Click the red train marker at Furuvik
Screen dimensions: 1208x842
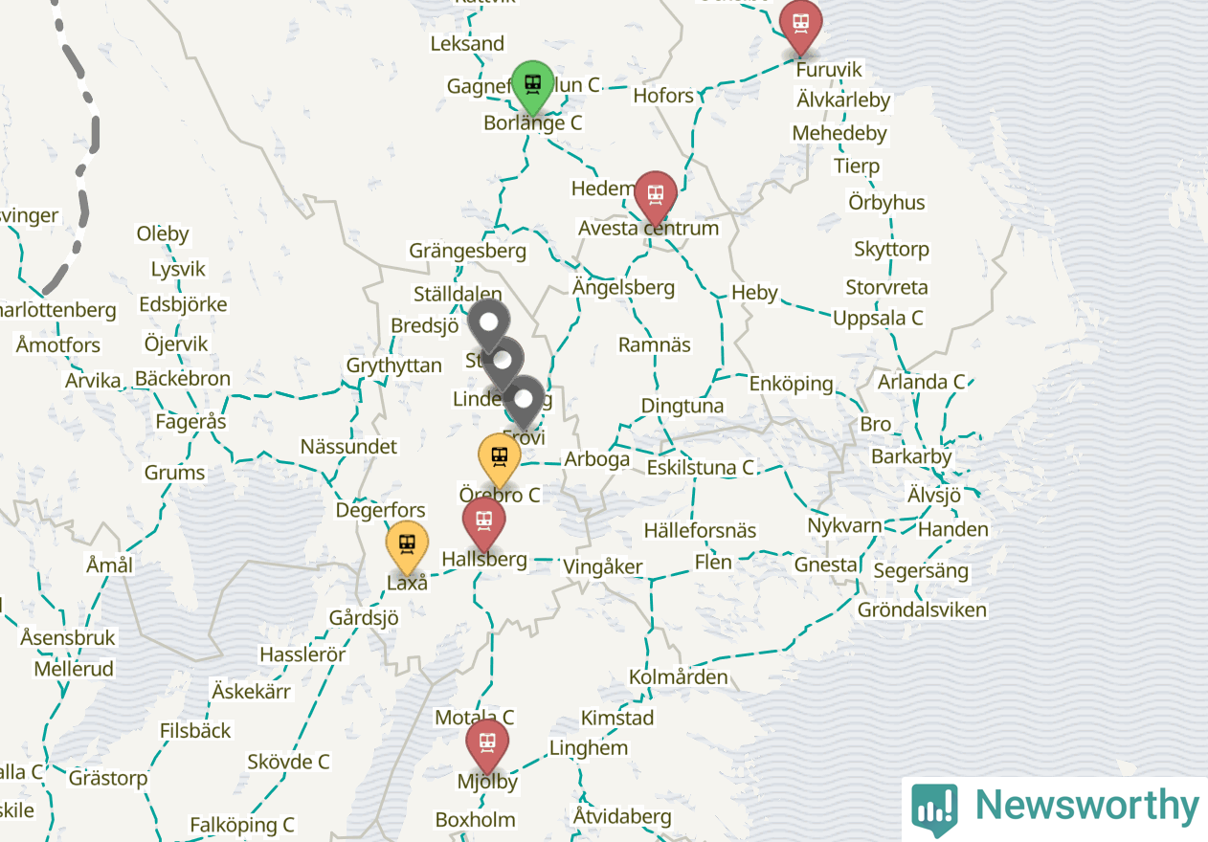tap(800, 25)
